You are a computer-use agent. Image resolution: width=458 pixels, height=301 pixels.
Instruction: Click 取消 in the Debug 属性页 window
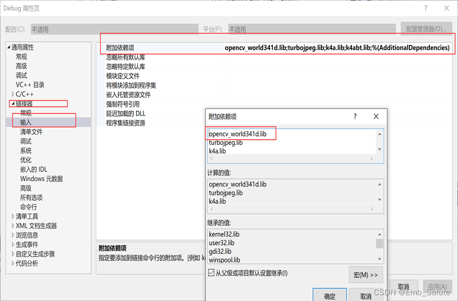pyautogui.click(x=403, y=287)
